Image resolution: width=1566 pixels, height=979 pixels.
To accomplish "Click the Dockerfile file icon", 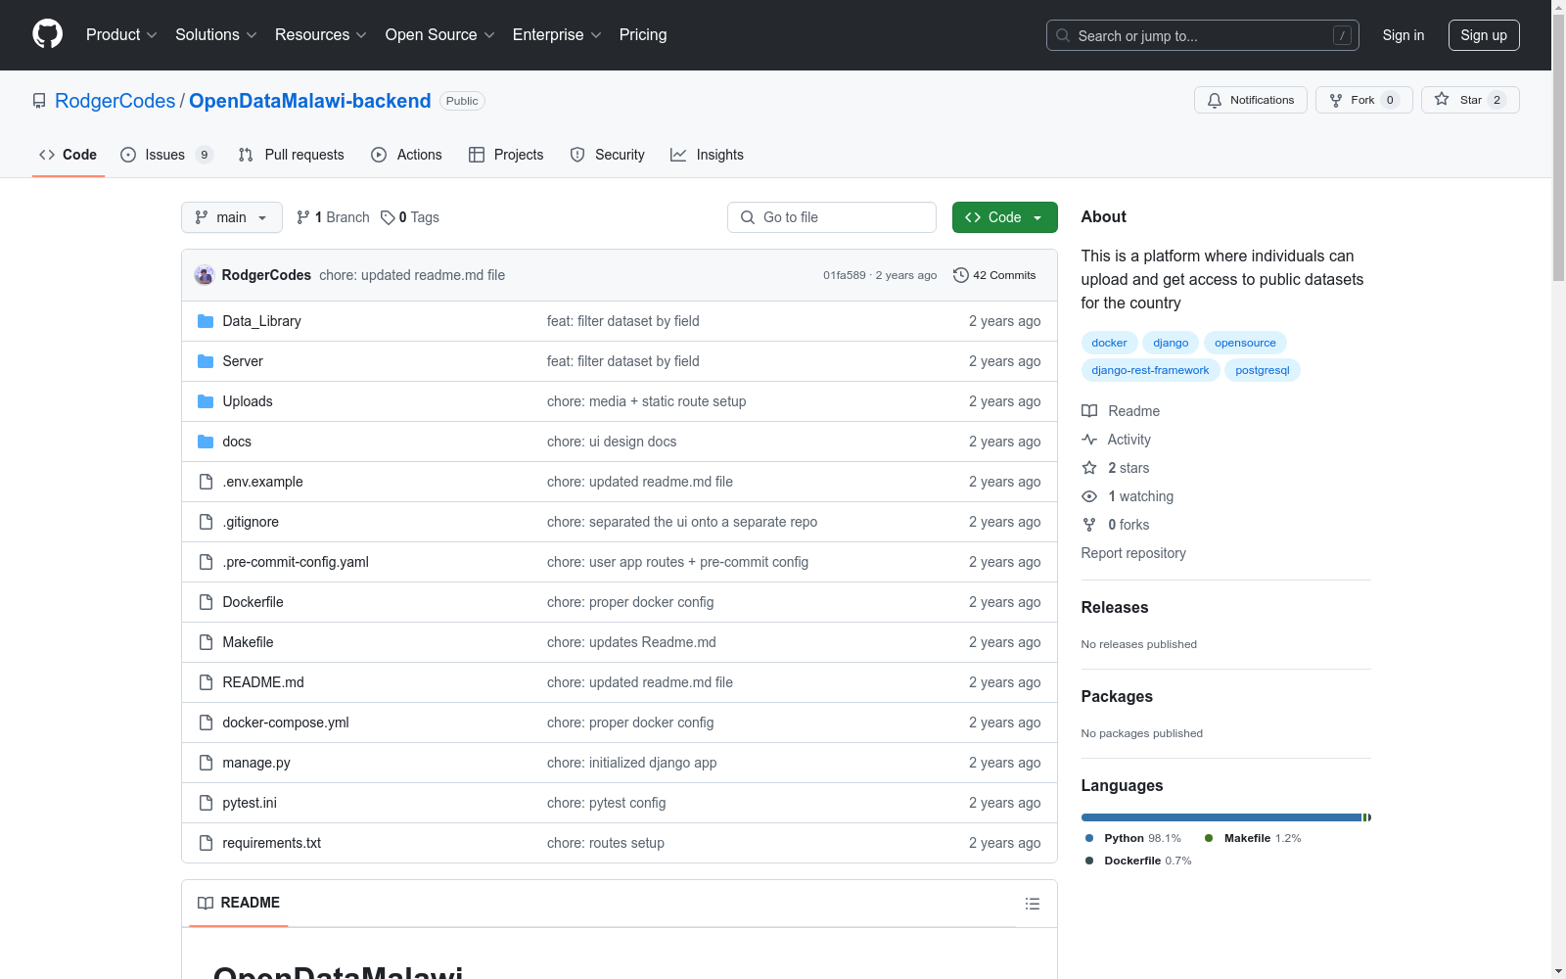I will (206, 602).
